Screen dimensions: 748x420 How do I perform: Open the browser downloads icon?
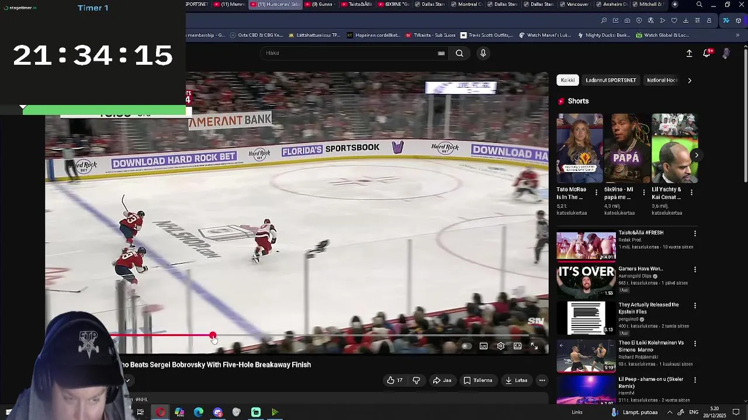coord(686,20)
